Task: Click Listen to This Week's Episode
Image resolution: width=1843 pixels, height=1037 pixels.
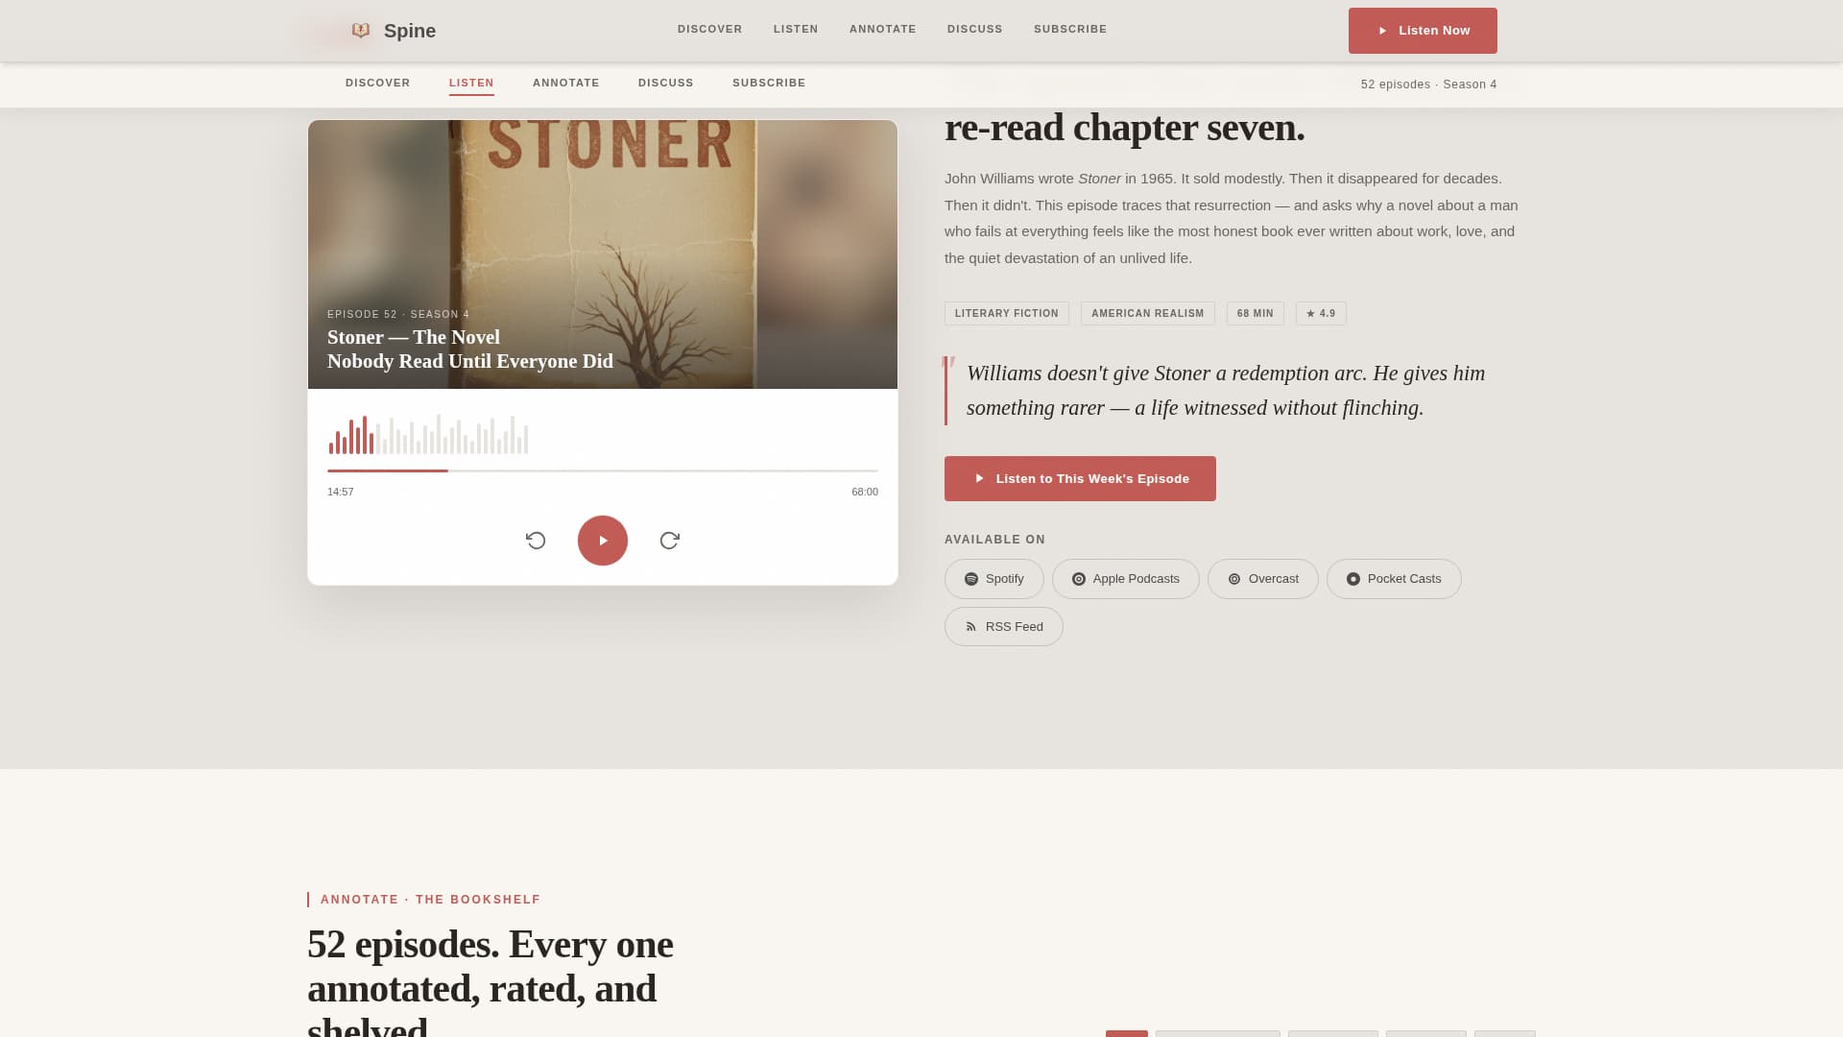Action: click(x=1080, y=478)
